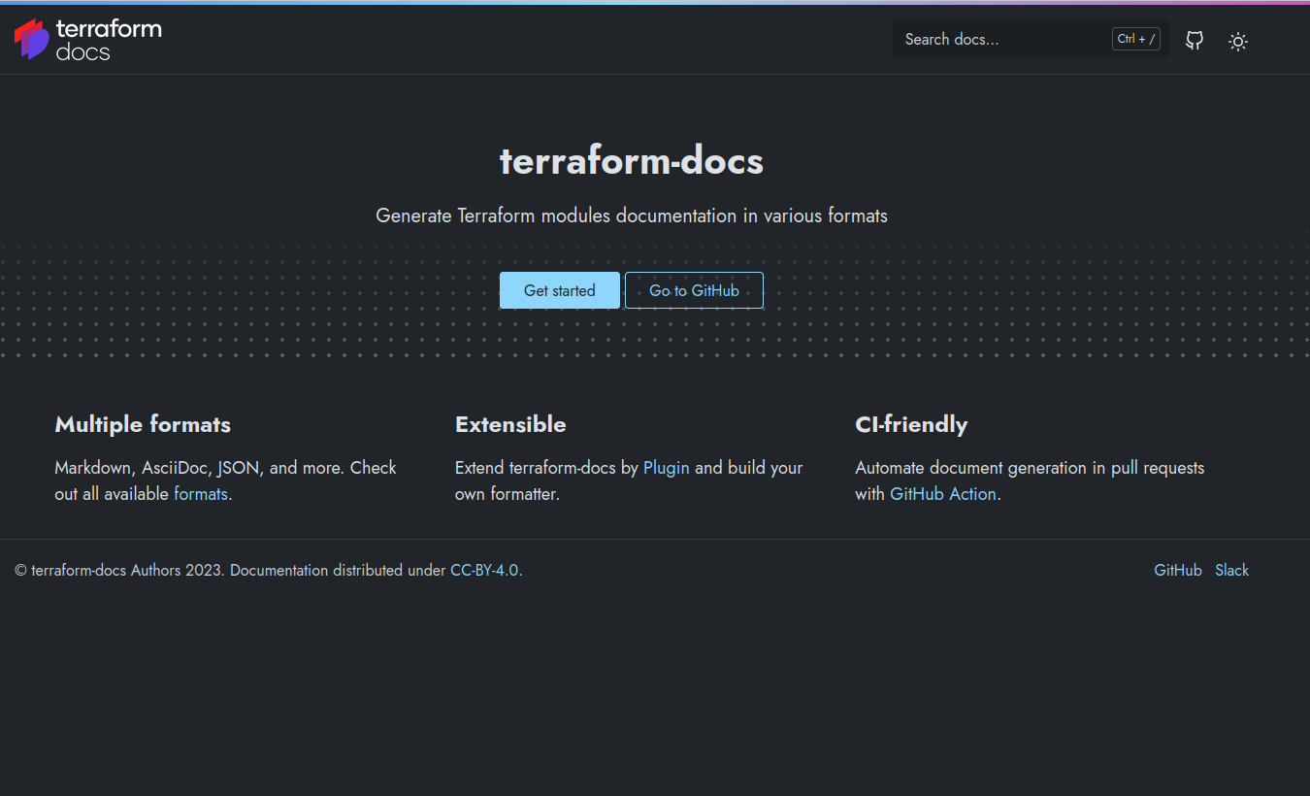Open the GitHub icon in header
The image size is (1310, 796).
point(1195,40)
